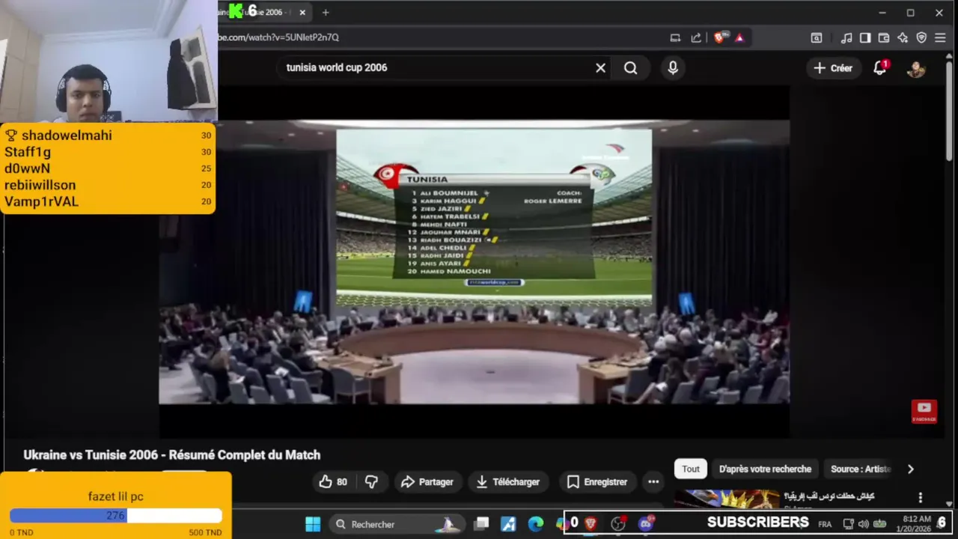This screenshot has height=539, width=958.
Task: Dislike the video with thumbs down
Action: click(371, 482)
